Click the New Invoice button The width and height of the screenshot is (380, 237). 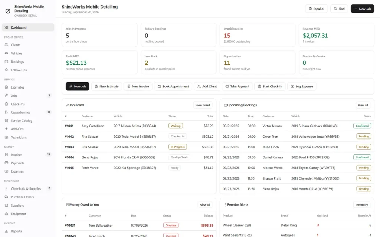(x=138, y=86)
